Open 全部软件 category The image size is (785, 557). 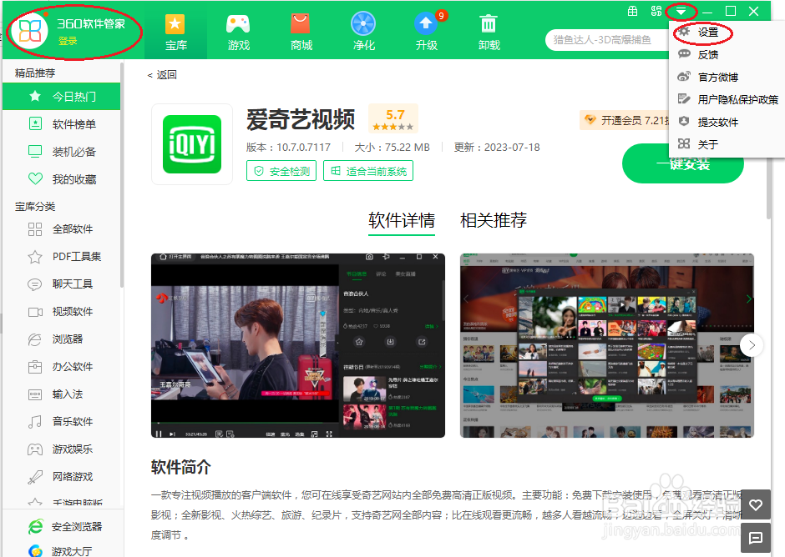point(61,229)
